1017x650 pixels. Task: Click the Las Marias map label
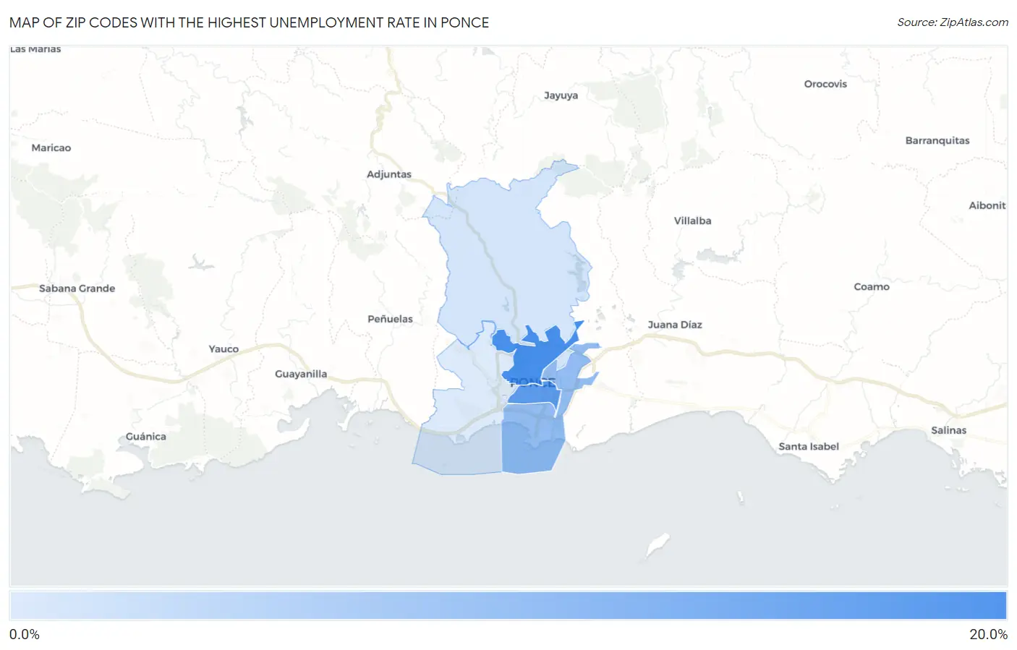click(x=35, y=49)
